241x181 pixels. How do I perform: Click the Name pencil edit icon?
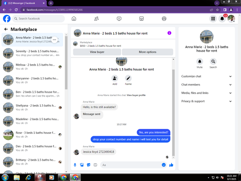tap(128, 78)
